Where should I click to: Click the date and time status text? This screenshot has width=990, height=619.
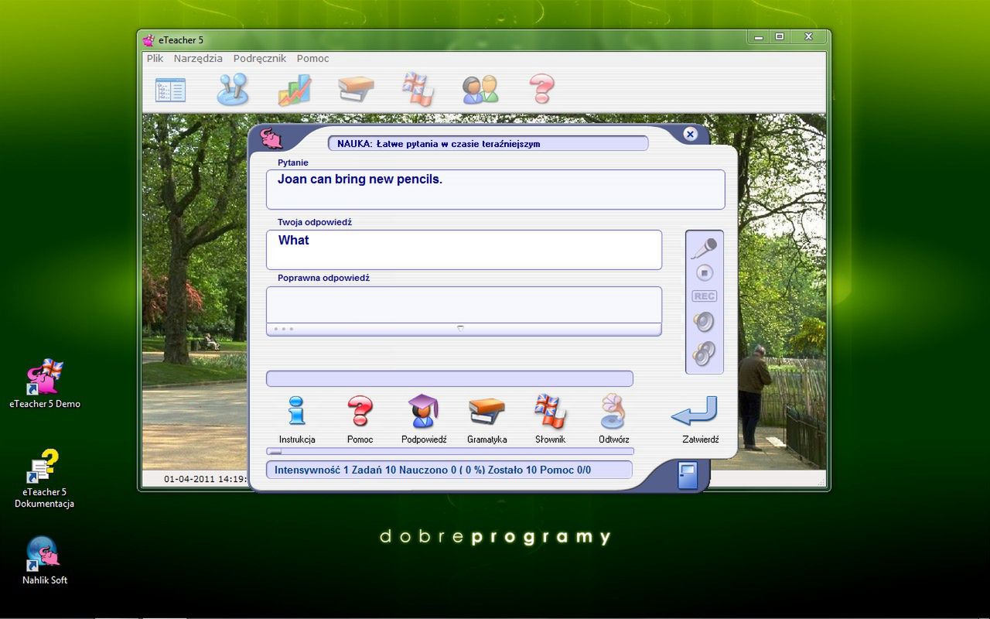[x=205, y=479]
